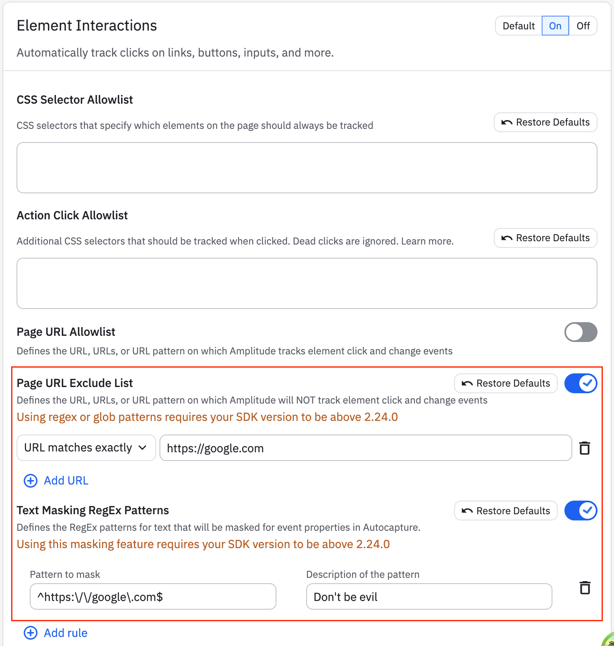Restore defaults for Page URL Exclude List
Viewport: 614px width, 646px height.
pyautogui.click(x=506, y=383)
